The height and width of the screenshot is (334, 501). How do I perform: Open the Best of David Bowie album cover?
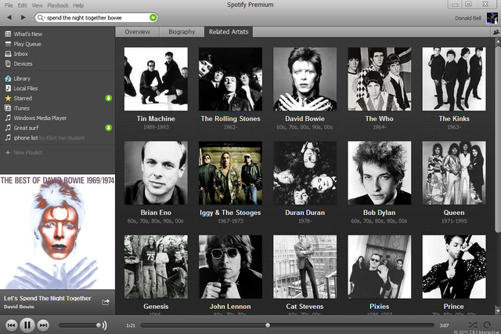click(57, 232)
